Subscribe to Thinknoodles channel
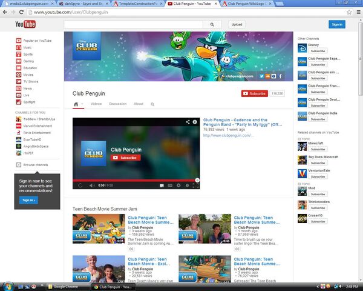This screenshot has height=291, width=363. (318, 208)
